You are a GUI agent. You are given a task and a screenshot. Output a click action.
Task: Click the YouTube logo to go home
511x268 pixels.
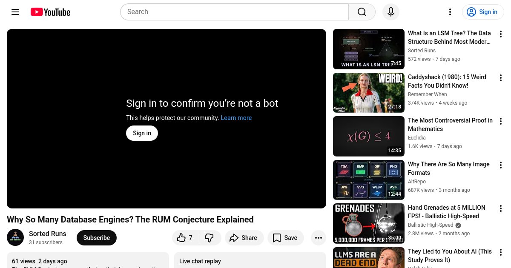point(50,12)
